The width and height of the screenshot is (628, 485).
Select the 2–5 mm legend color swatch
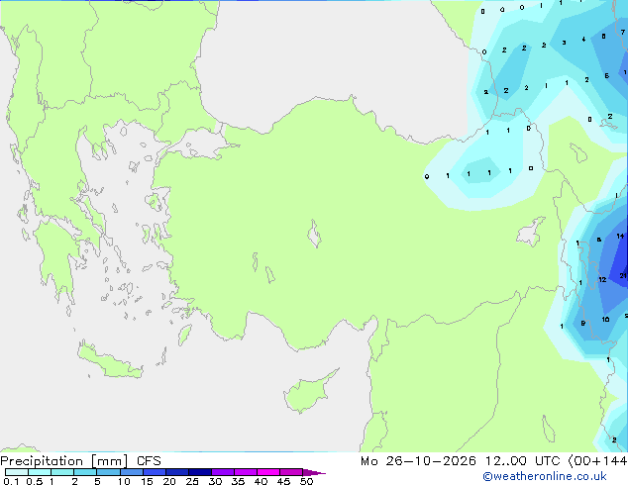[85, 472]
